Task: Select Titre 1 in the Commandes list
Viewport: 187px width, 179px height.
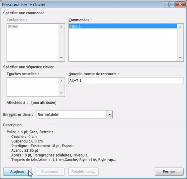Action: 123,26
